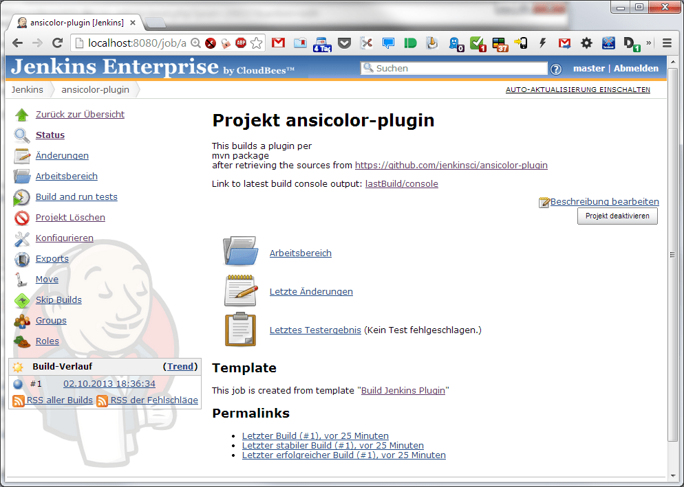Click the notepad Änderungen icon in sidebar
684x487 pixels.
pyautogui.click(x=22, y=156)
